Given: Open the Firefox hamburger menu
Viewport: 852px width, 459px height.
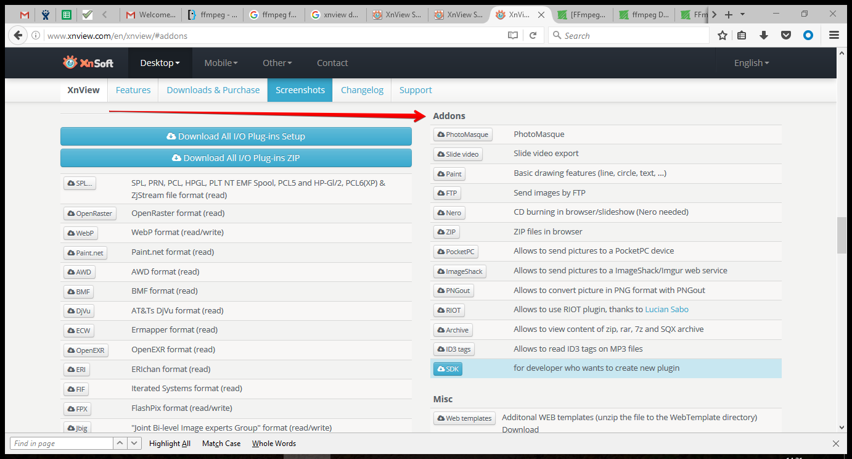Looking at the screenshot, I should (834, 36).
